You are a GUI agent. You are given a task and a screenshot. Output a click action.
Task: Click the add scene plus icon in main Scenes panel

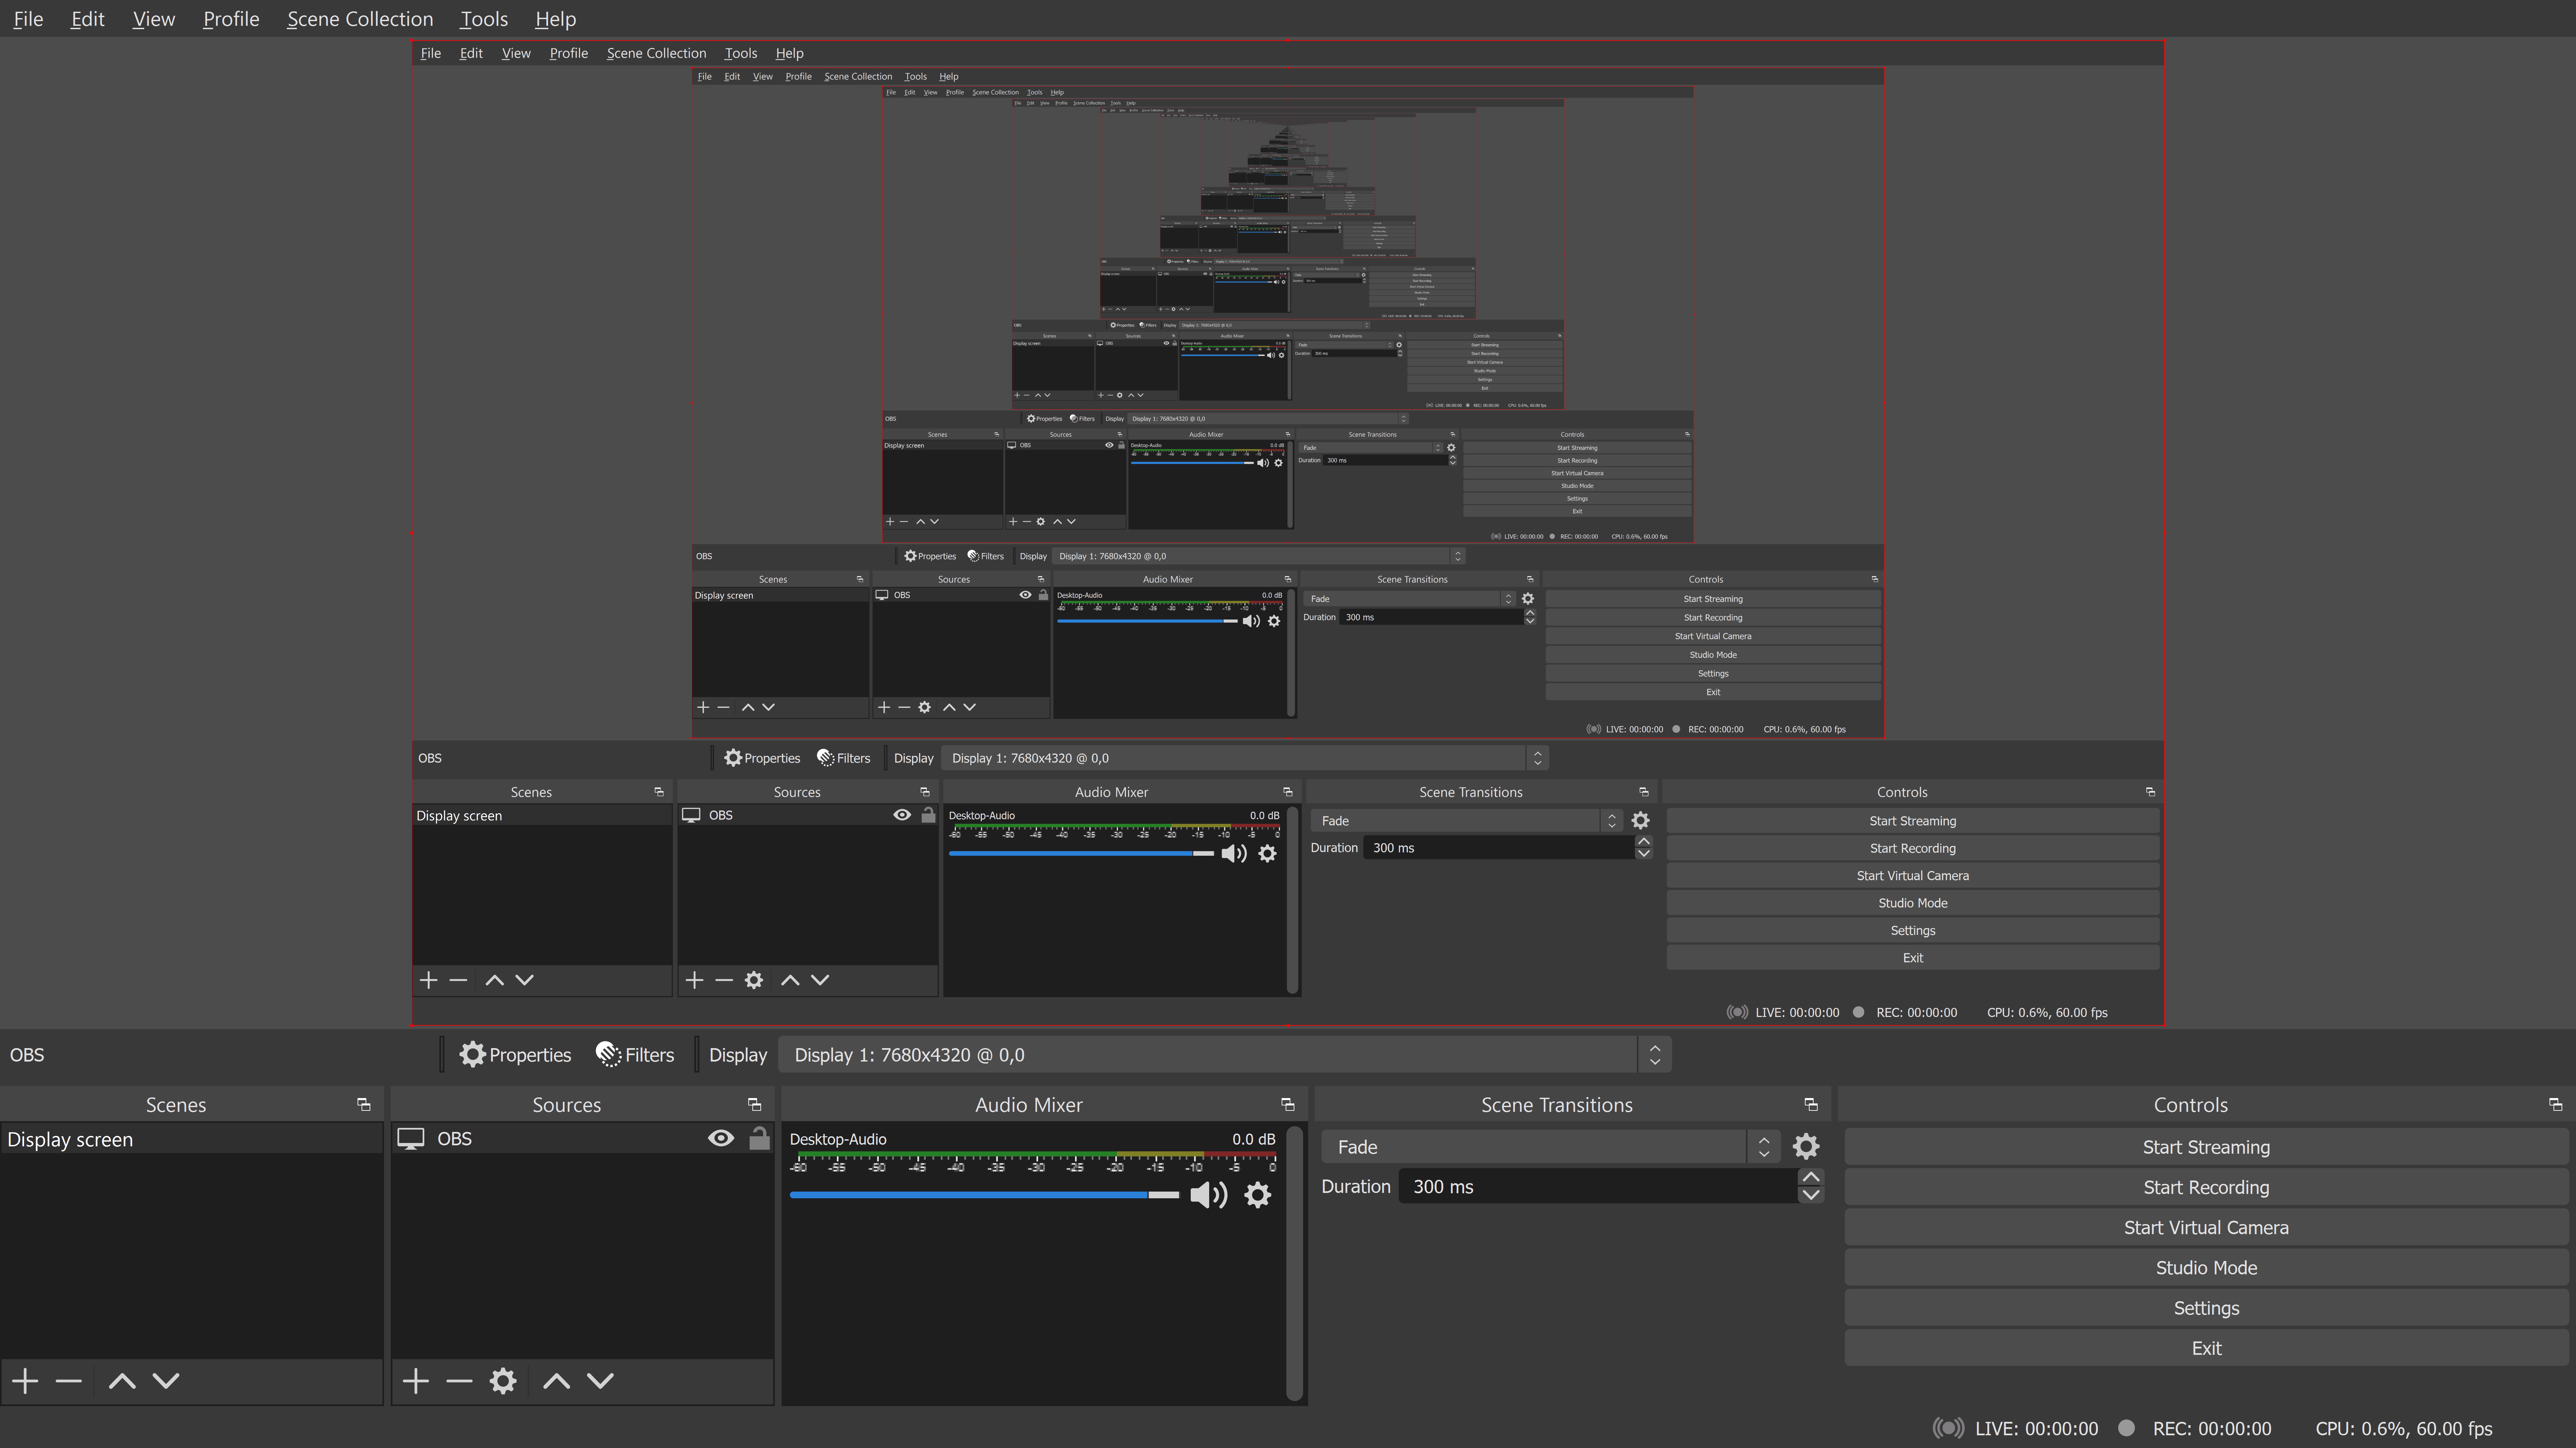point(25,1381)
